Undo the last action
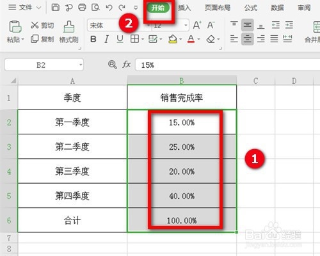Image resolution: width=320 pixels, height=256 pixels. click(109, 8)
